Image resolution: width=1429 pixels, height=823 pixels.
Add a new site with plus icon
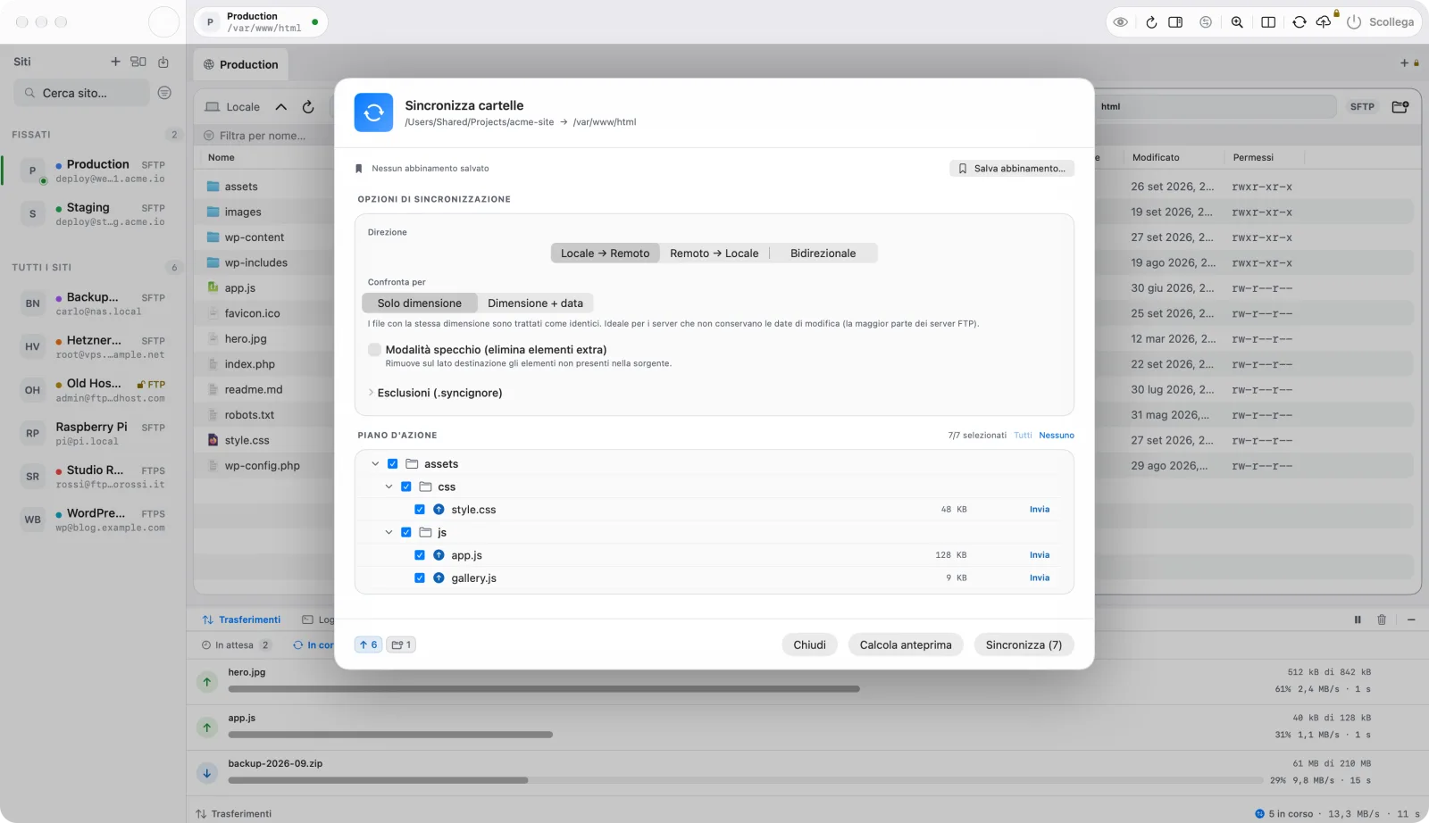click(x=115, y=62)
